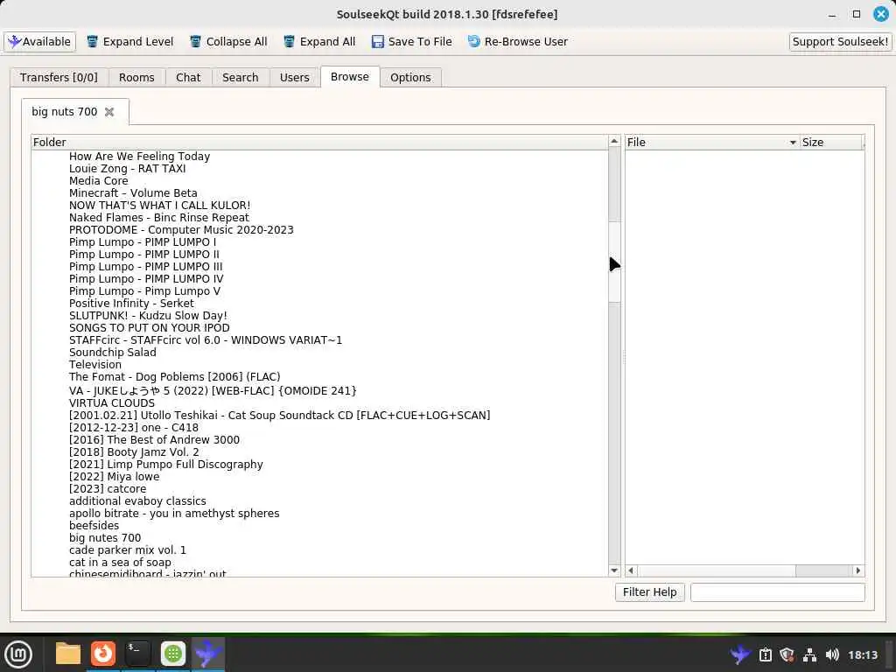Select Naked Flames - Binc Rinse Repeat
This screenshot has height=672, width=896.
(x=159, y=218)
